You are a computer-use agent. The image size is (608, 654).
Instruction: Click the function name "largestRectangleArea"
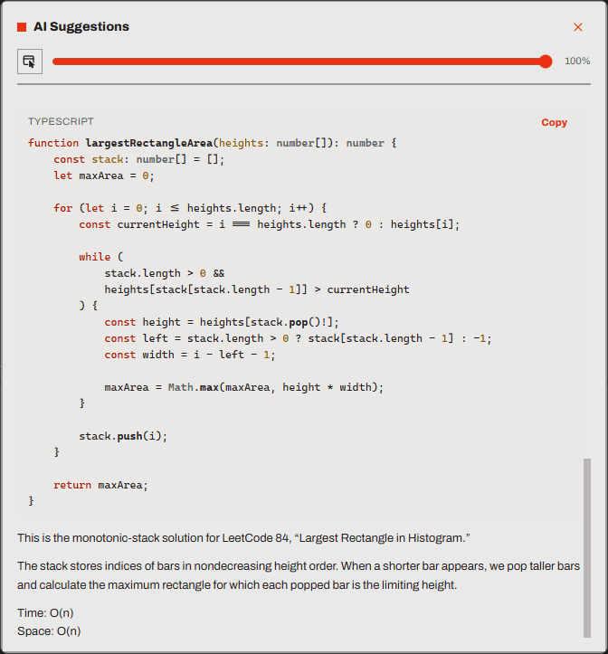click(x=149, y=143)
